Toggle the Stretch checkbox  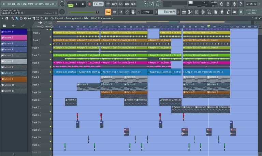pyautogui.click(x=52, y=27)
